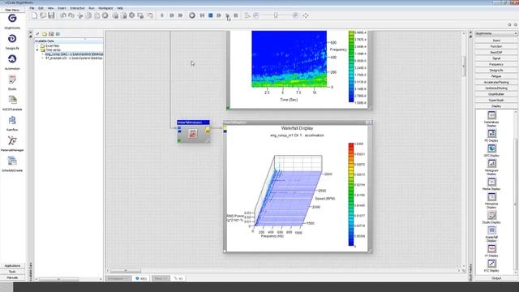Screen dimensions: 519x292
Task: Open the Kaeriflow application icon
Action: (x=12, y=121)
